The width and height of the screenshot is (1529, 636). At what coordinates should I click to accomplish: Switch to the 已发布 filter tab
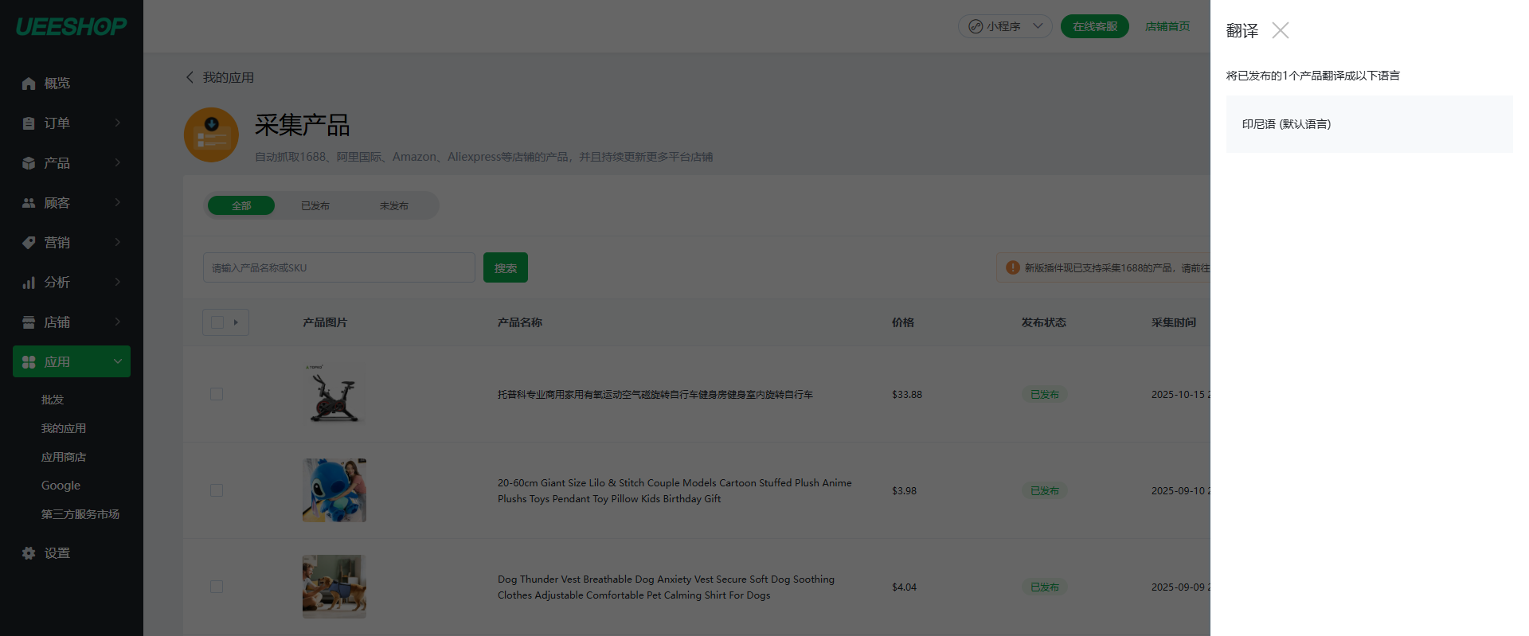pos(315,206)
